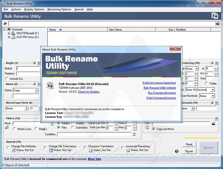
Task: Open the Roman Numerals None dropdown
Action: (x=207, y=96)
